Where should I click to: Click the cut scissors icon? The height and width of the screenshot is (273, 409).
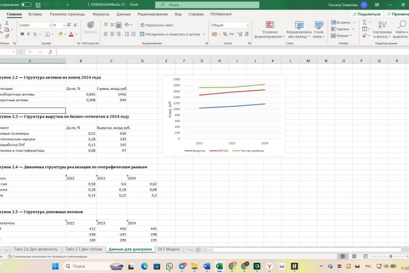click(7, 23)
